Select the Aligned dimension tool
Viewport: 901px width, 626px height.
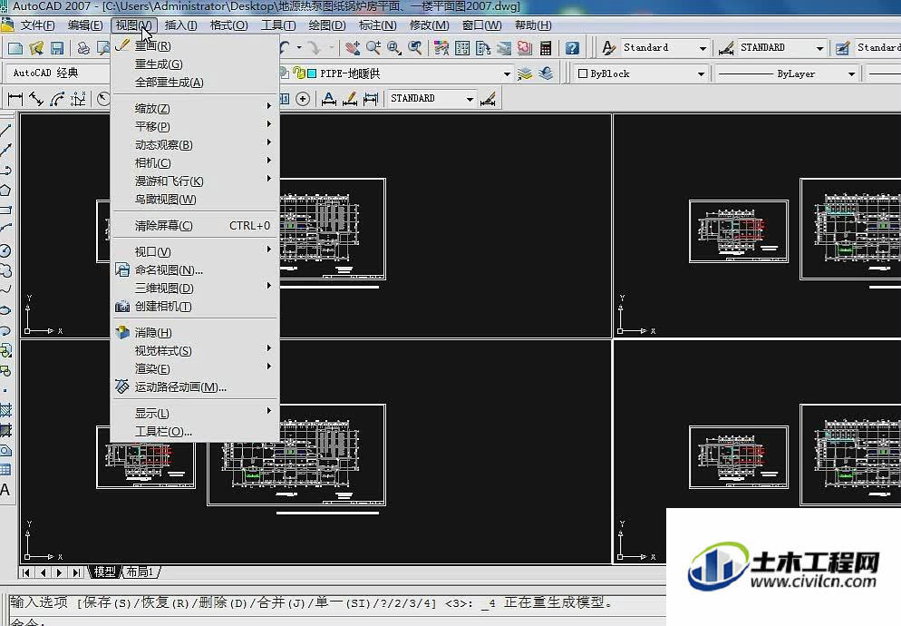(36, 99)
